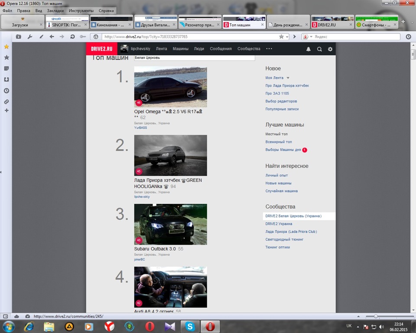Go back with the left arrow button
Viewport: 416px width, 333px height.
(52, 37)
